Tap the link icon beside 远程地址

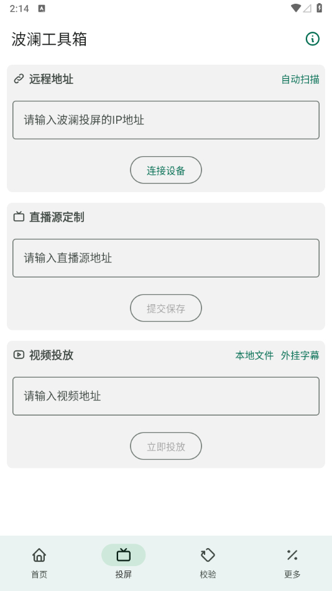pos(19,79)
